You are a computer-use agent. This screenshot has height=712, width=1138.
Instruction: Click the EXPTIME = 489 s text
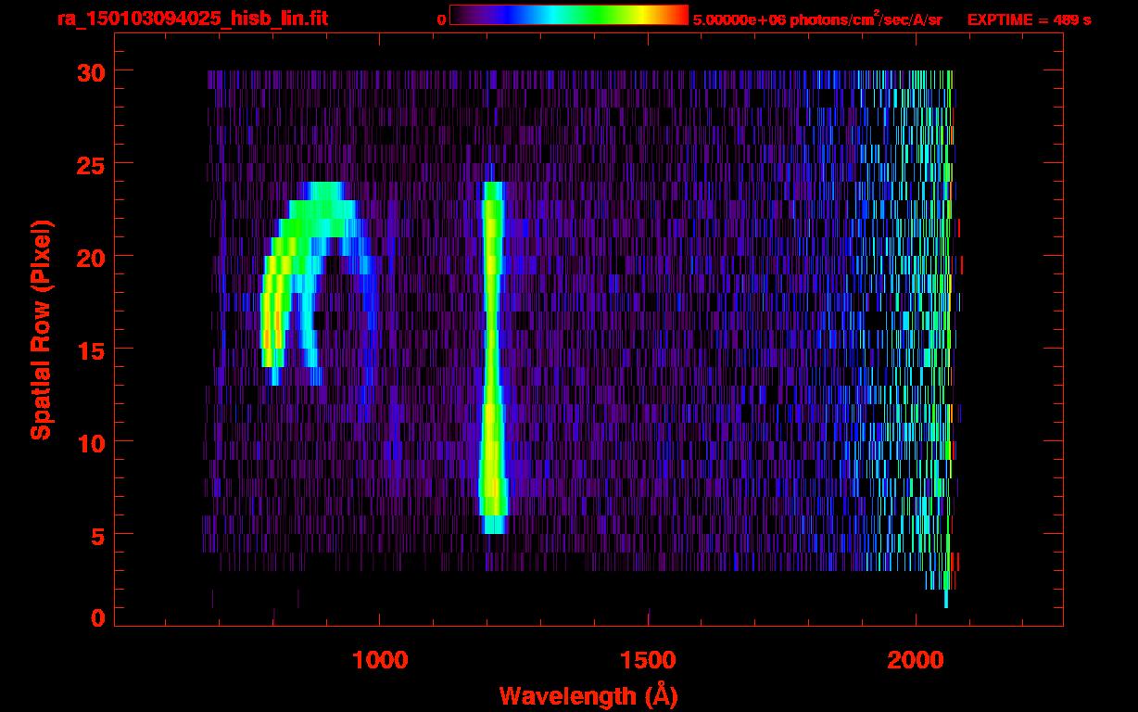point(1029,19)
